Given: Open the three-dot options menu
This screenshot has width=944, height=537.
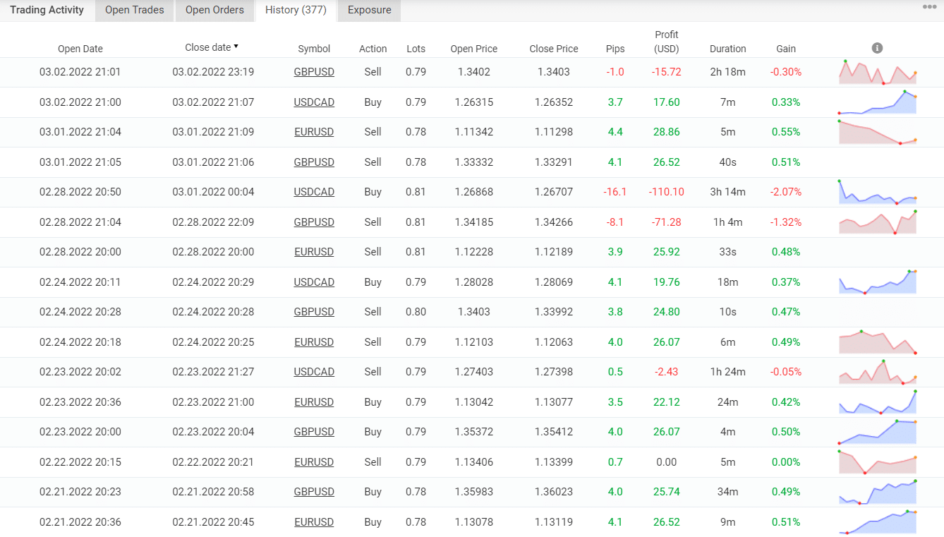Looking at the screenshot, I should point(929,7).
